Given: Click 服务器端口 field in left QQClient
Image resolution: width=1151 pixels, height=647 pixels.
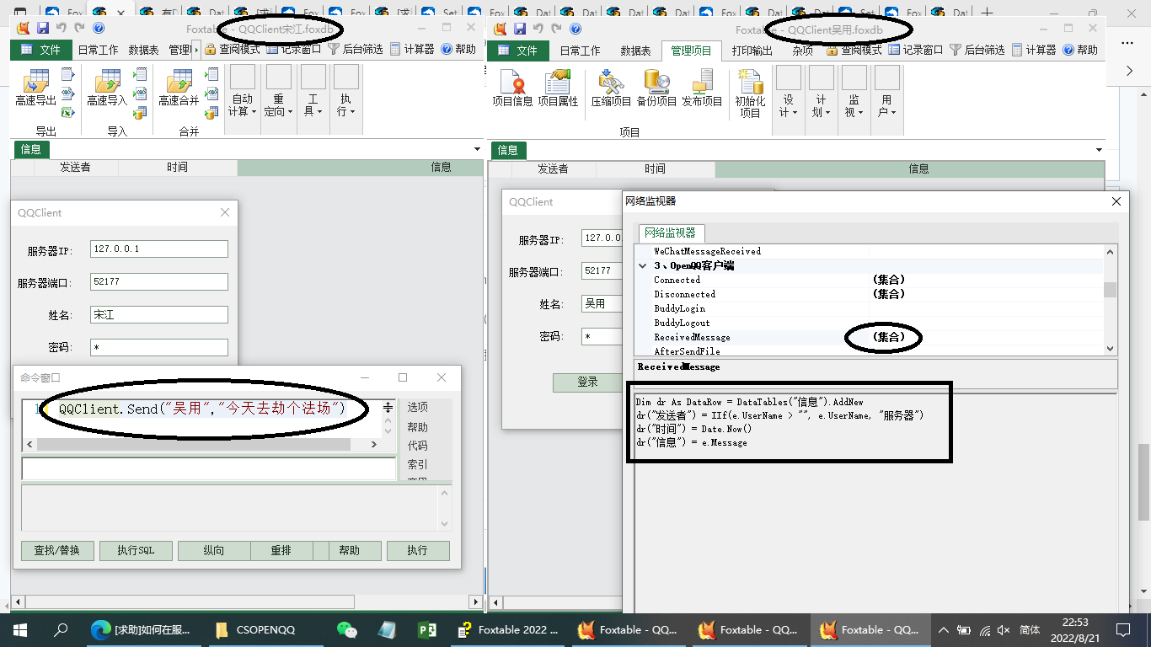Looking at the screenshot, I should click(x=159, y=281).
